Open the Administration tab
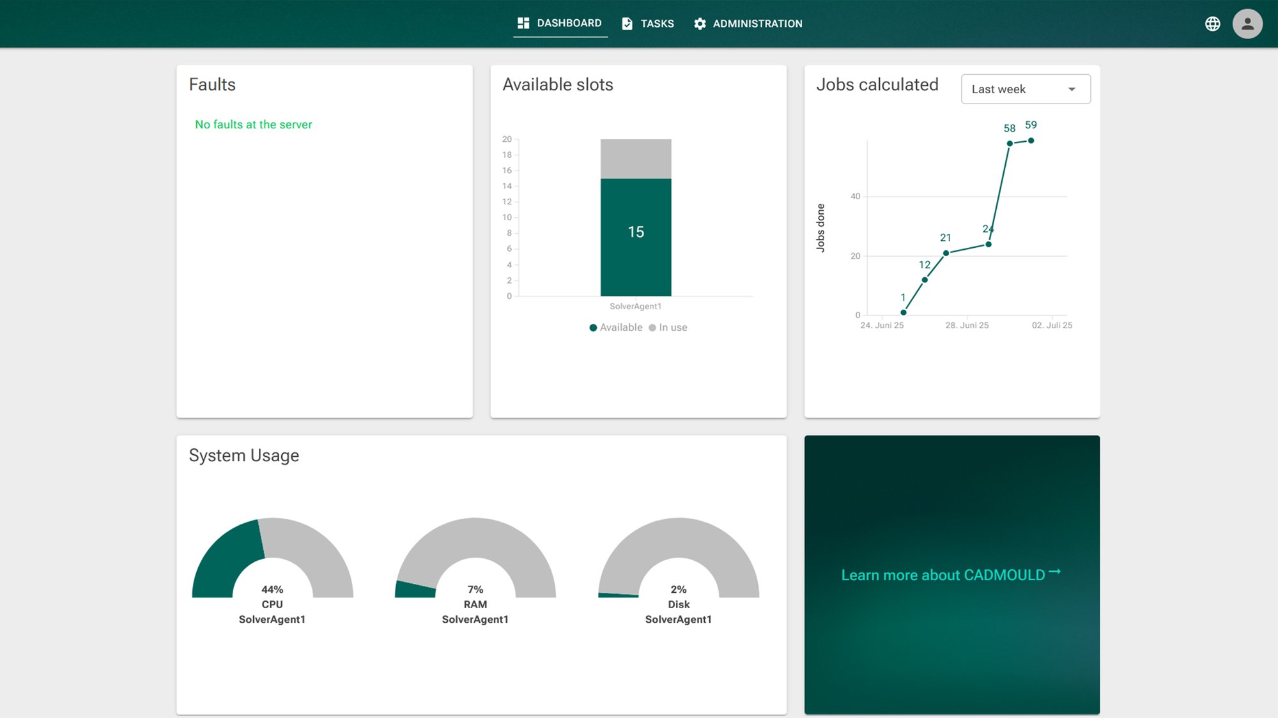The image size is (1278, 718). 748,24
